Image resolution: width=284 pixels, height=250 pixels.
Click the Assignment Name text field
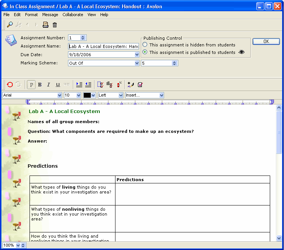pyautogui.click(x=104, y=46)
